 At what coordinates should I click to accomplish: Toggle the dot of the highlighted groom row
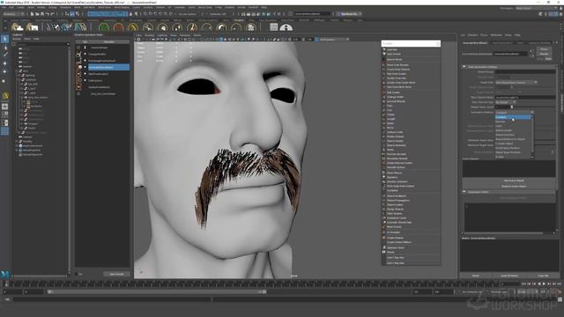[85, 67]
